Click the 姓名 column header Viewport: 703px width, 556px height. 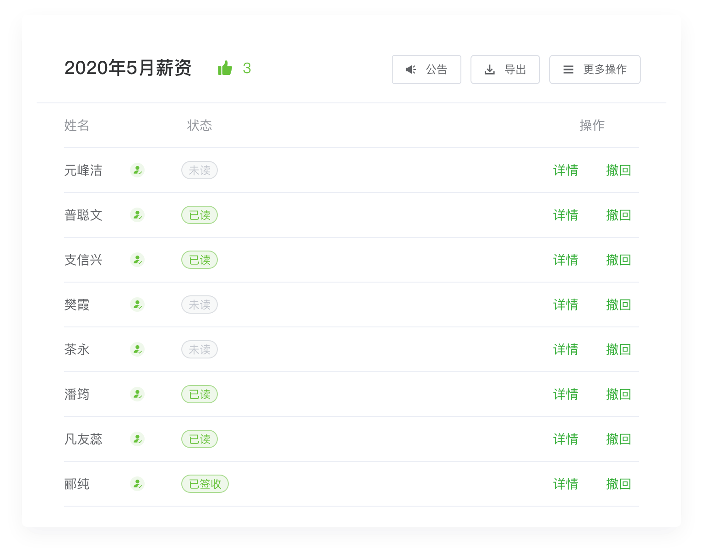[77, 125]
